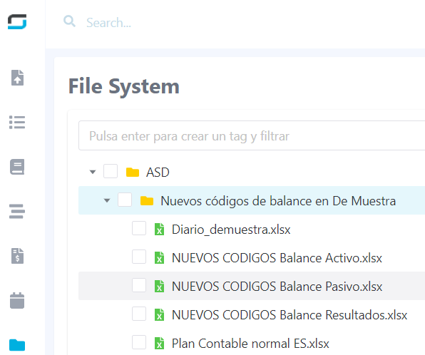Tick the checkbox for ASD folder

pyautogui.click(x=111, y=171)
